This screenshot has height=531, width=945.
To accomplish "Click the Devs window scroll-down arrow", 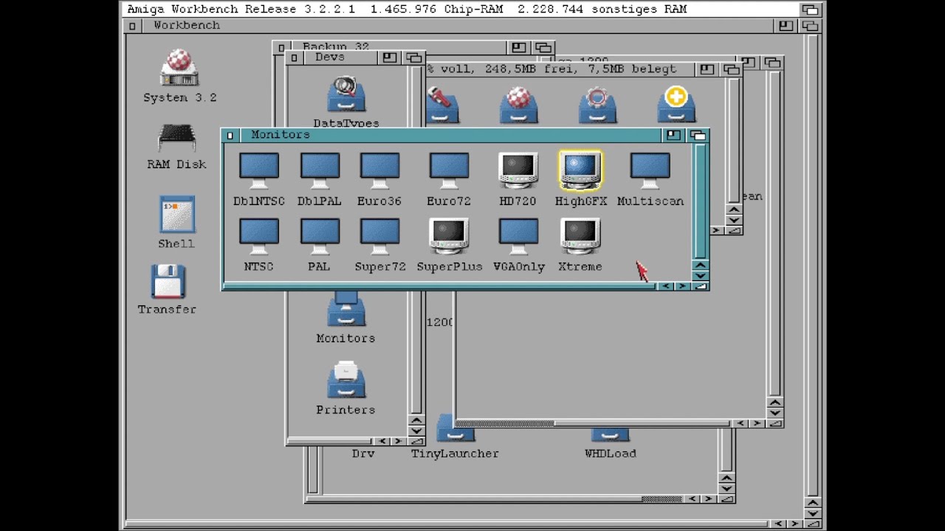I will click(416, 431).
